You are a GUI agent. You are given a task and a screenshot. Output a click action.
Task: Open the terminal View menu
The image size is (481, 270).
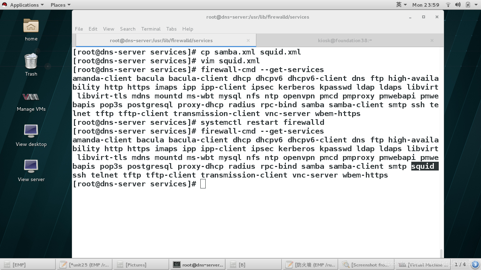tap(108, 29)
